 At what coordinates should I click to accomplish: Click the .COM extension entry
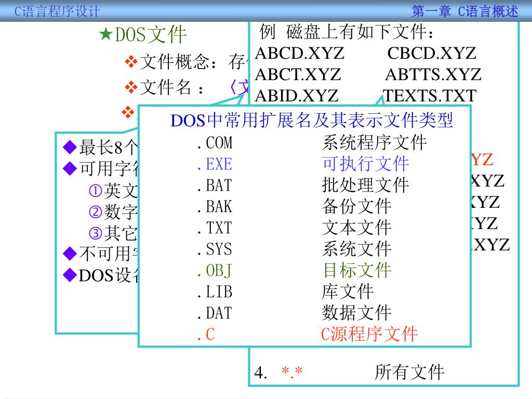click(215, 143)
